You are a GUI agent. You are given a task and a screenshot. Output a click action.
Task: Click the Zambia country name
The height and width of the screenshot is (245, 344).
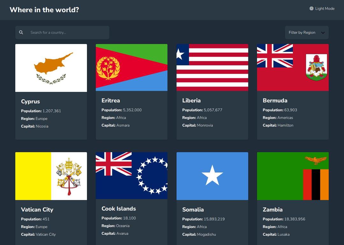pos(273,210)
